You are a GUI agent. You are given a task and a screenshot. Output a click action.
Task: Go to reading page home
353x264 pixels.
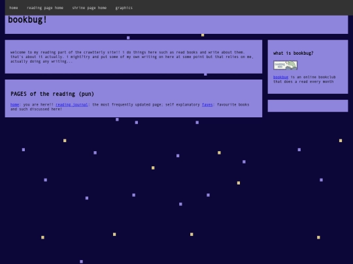click(x=45, y=8)
